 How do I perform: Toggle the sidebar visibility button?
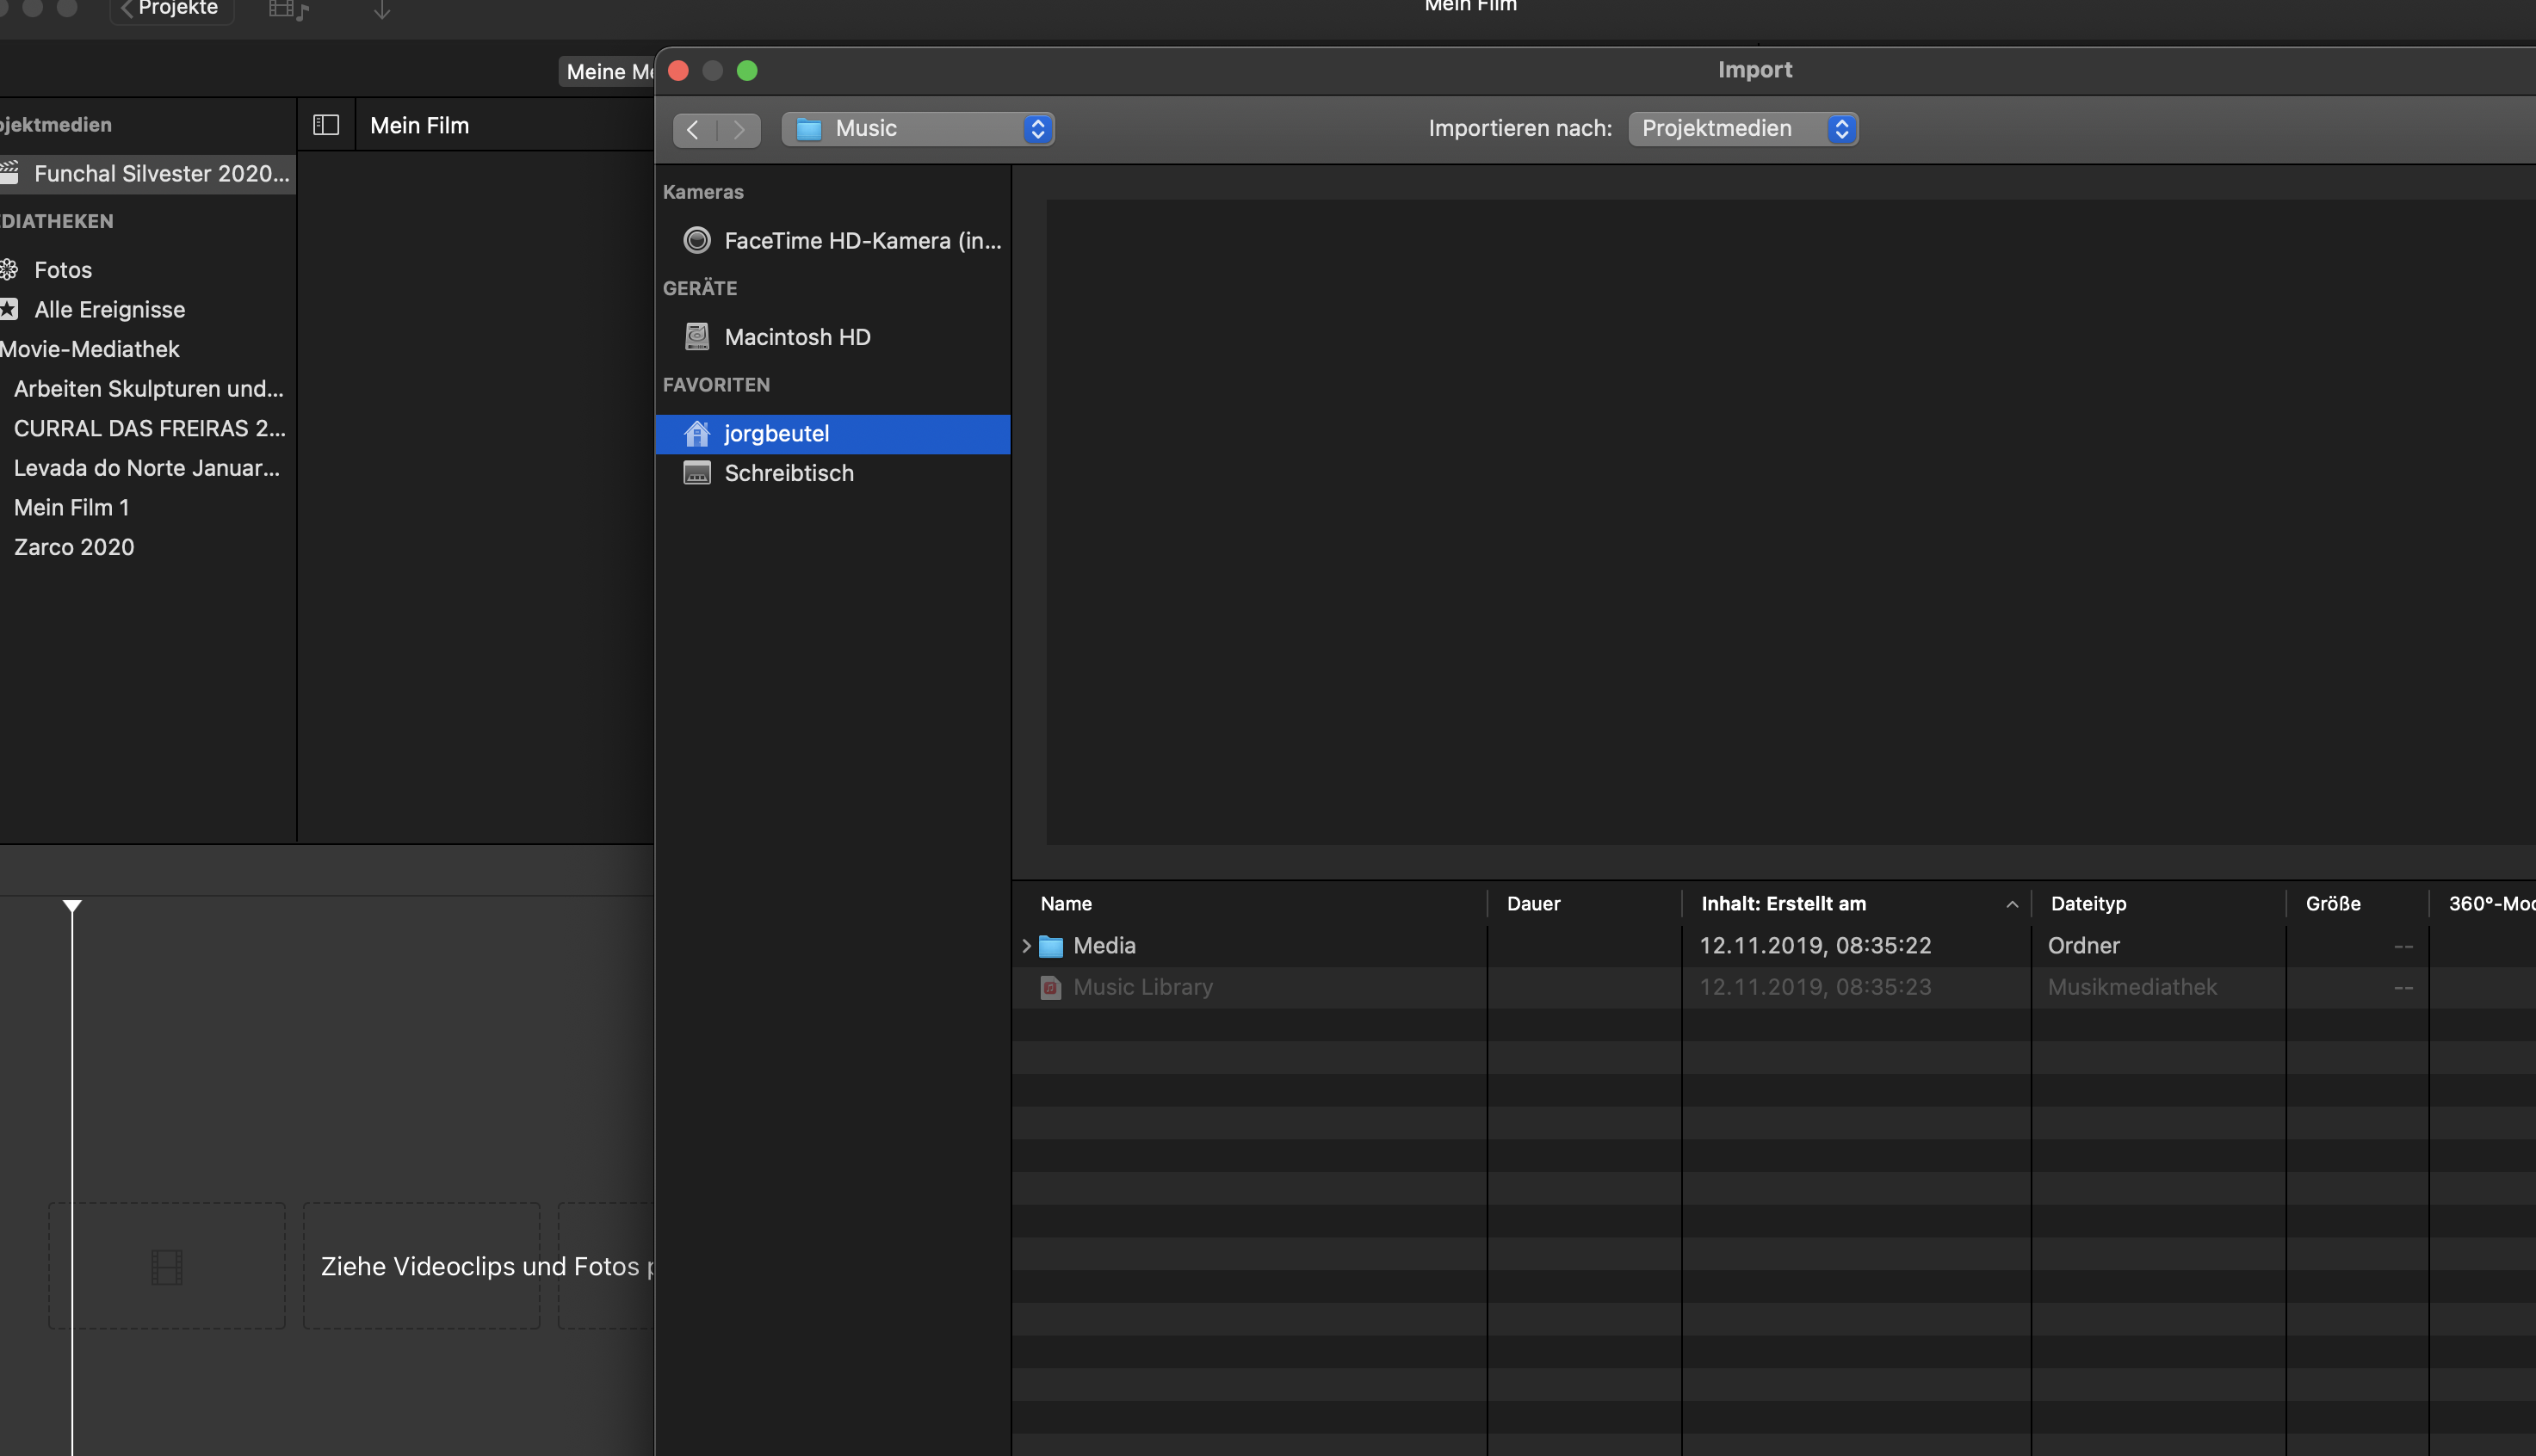click(325, 125)
